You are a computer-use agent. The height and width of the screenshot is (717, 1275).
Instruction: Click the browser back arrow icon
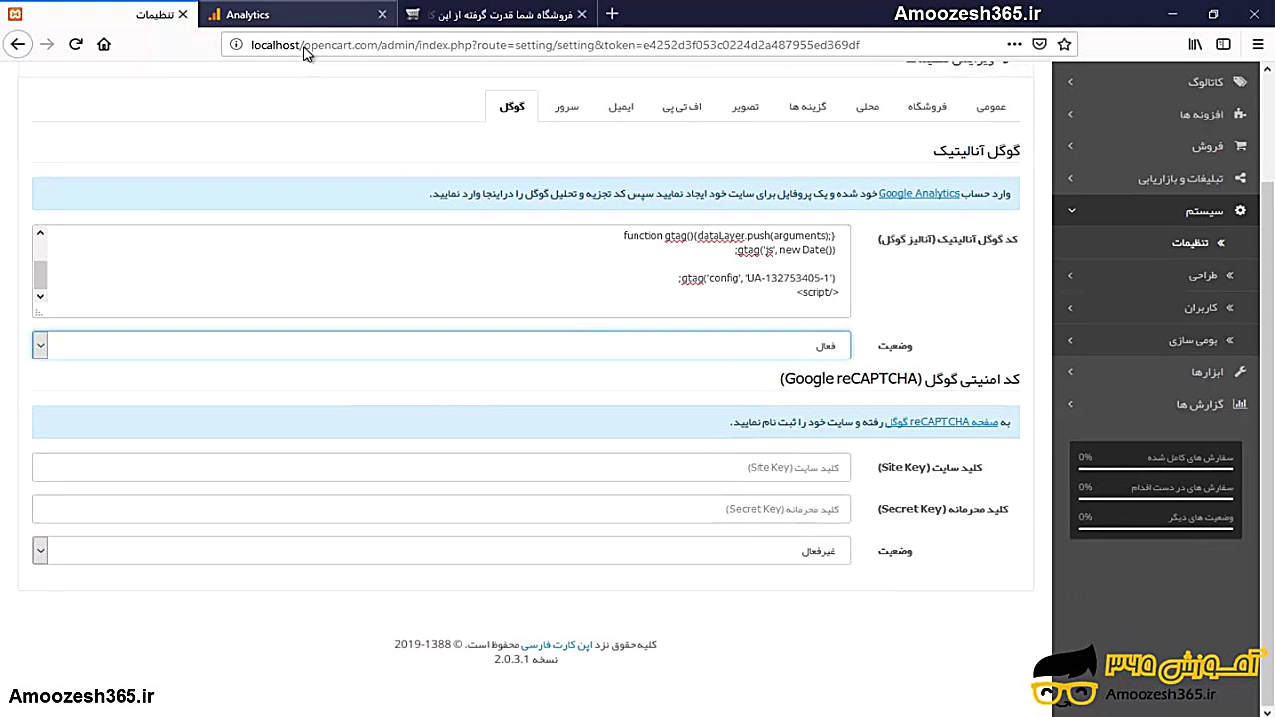[x=17, y=44]
